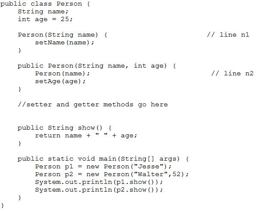Click the two-argument public Person constructor header

point(97,66)
